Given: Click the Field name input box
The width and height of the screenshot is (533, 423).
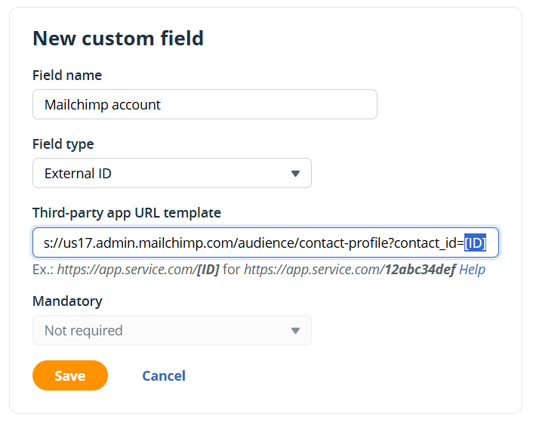Looking at the screenshot, I should click(x=205, y=104).
